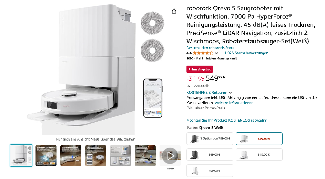Show the second thumbnail with suction comparison
Viewport: 325px width, 179px height.
46,155
